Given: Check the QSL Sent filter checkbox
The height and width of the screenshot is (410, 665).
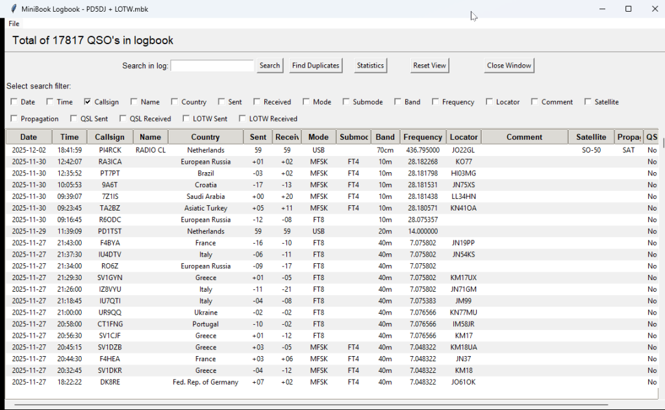Looking at the screenshot, I should pyautogui.click(x=74, y=119).
